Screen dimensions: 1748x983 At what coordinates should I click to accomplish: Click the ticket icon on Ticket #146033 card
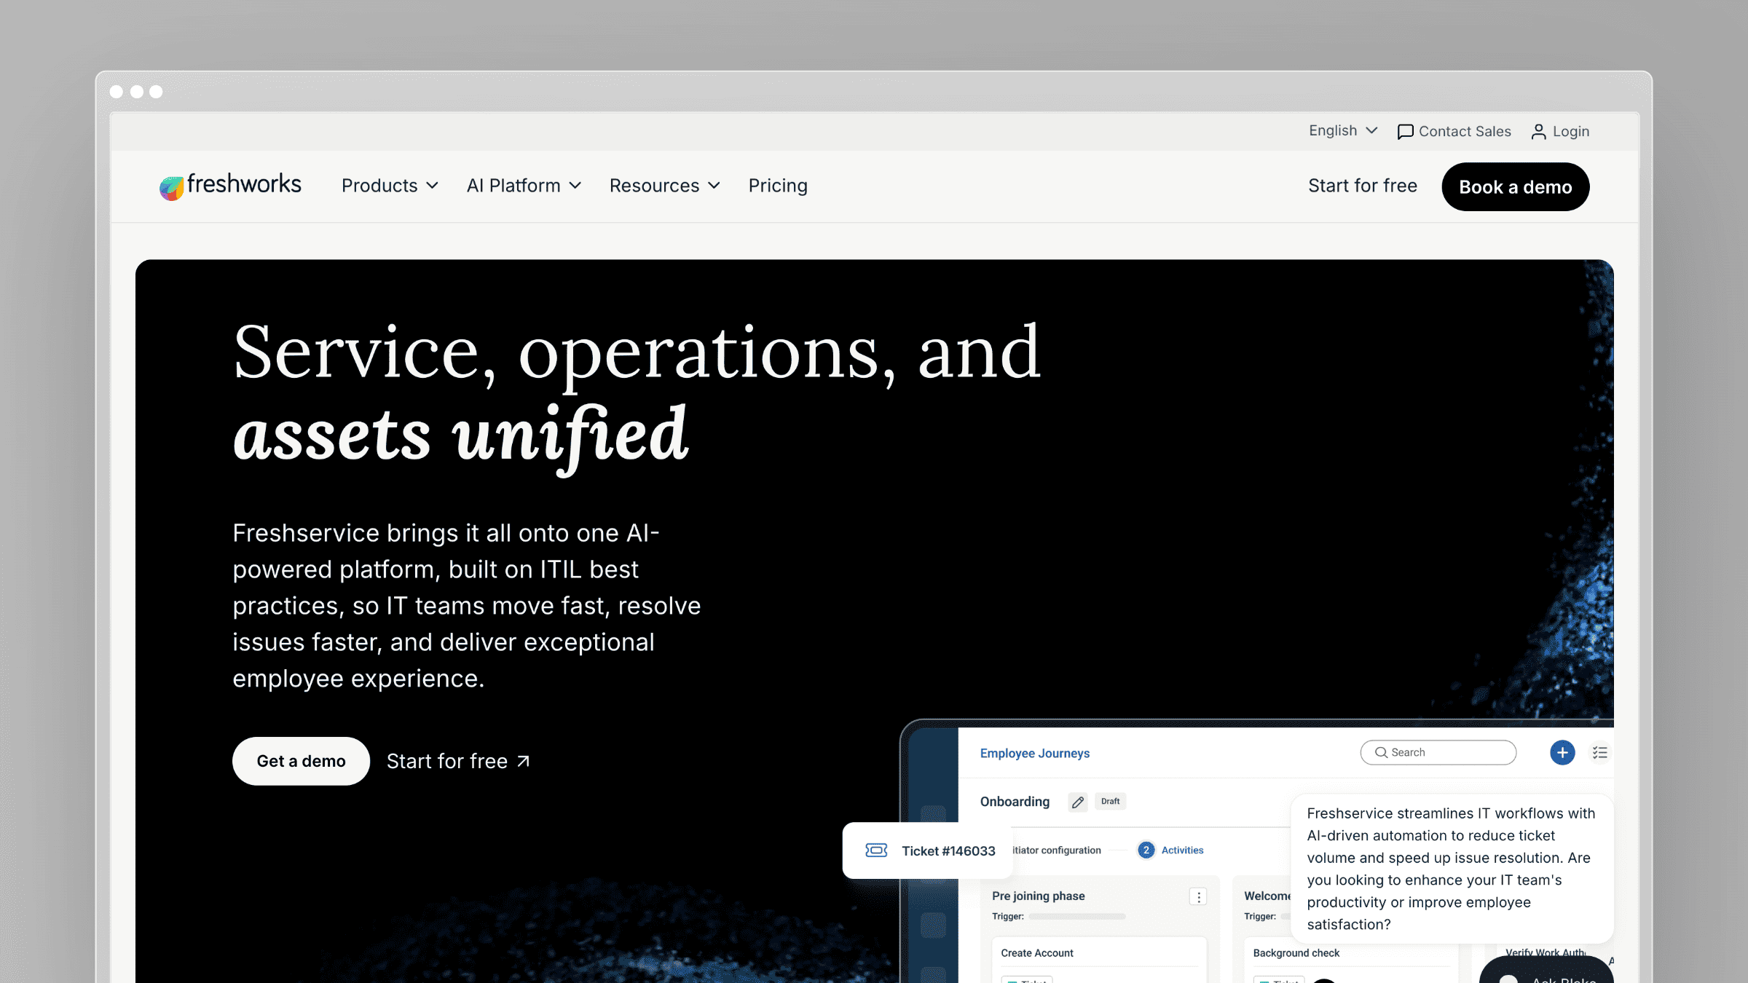tap(876, 850)
